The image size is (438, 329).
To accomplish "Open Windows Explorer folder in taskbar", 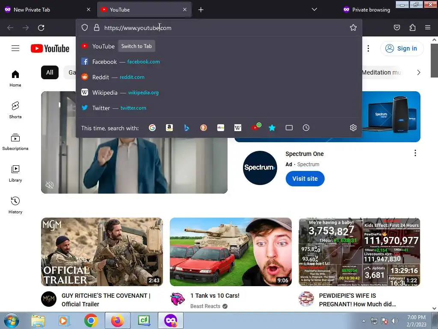I will 38,321.
